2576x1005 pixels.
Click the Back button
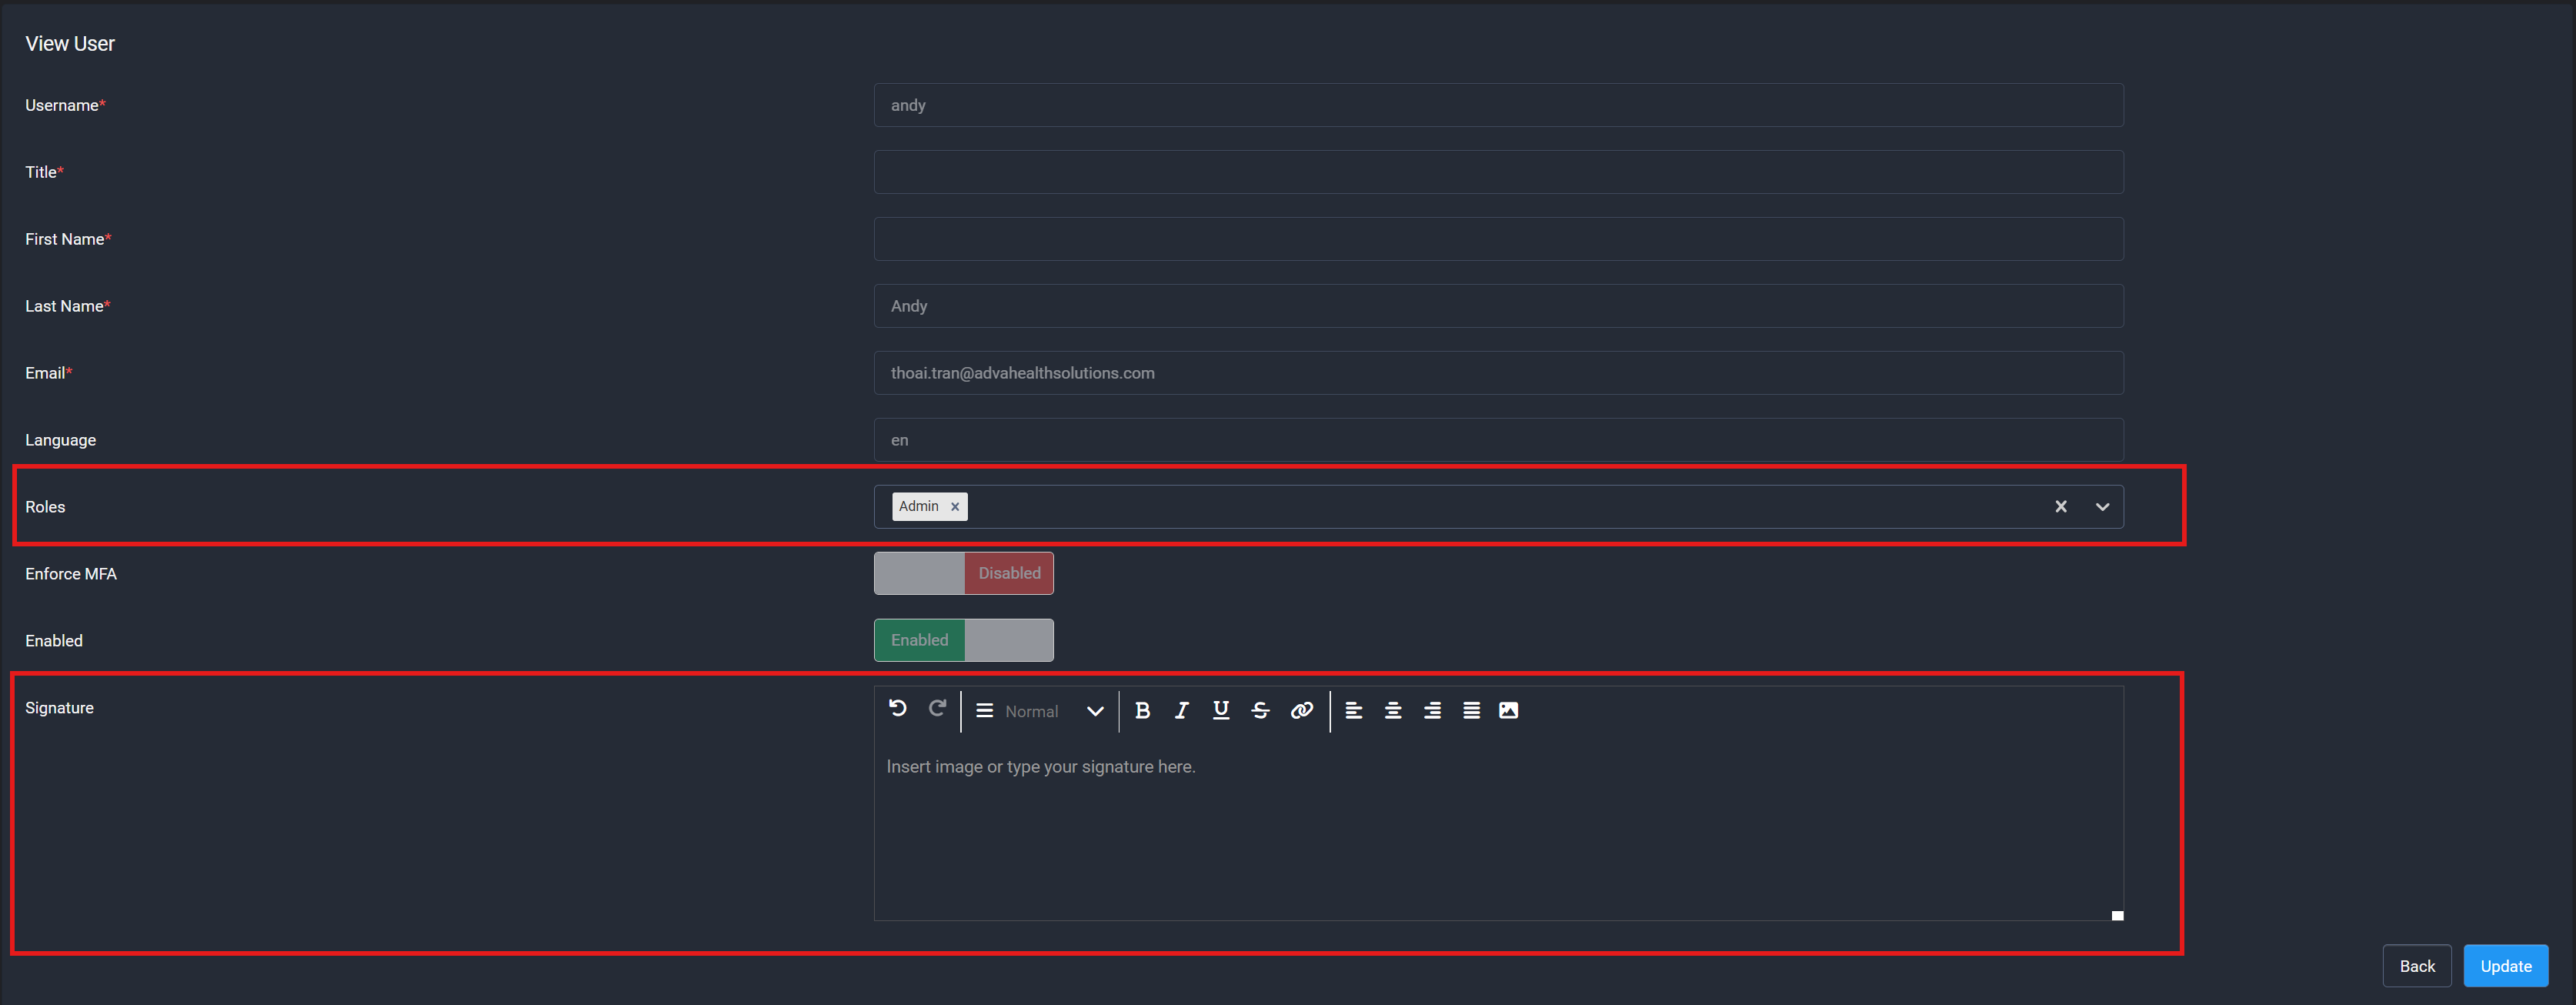pos(2416,966)
